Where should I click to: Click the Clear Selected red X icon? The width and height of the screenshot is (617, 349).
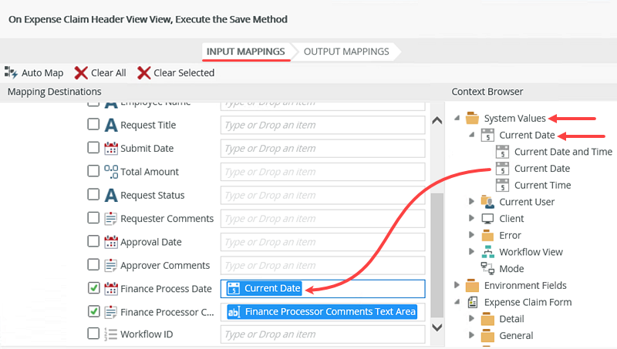143,72
